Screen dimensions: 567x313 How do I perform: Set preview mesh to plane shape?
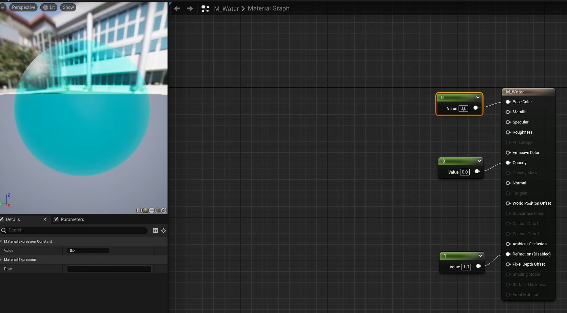pos(152,210)
